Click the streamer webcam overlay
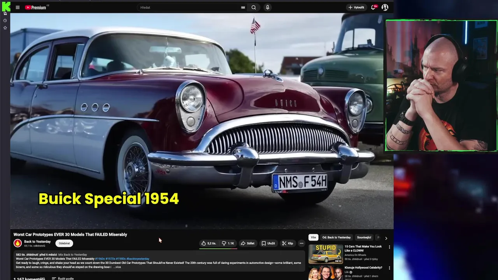 pos(441,86)
